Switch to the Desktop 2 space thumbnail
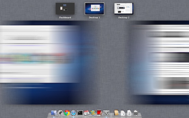The width and height of the screenshot is (189, 118). 124,9
